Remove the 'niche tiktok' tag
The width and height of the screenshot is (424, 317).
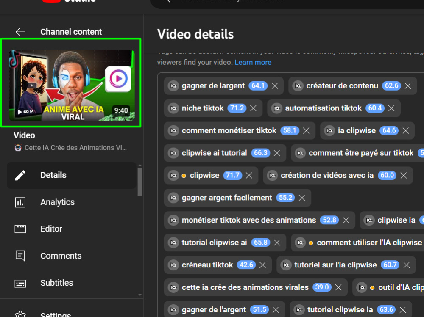[254, 108]
